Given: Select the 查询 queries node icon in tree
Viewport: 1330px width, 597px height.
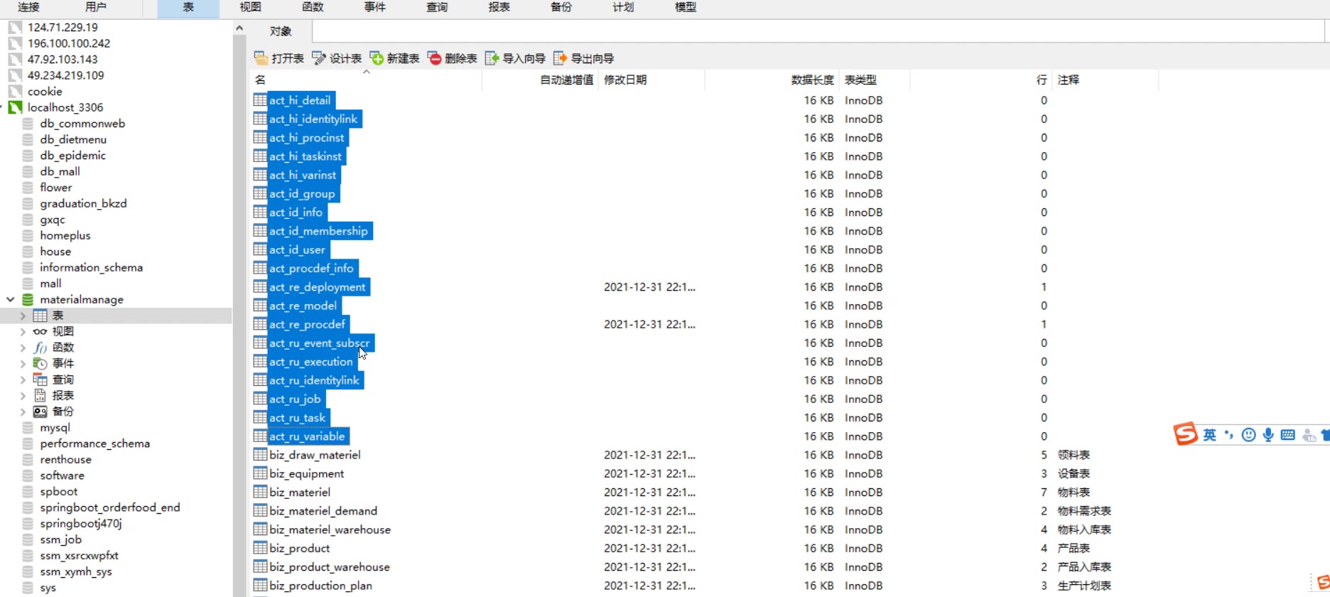Looking at the screenshot, I should pos(40,380).
